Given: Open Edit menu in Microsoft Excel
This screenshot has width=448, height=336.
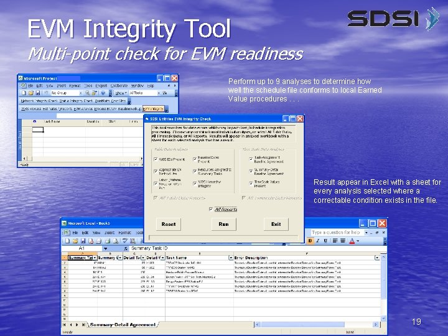Looking at the screenshot, I should tap(85, 233).
